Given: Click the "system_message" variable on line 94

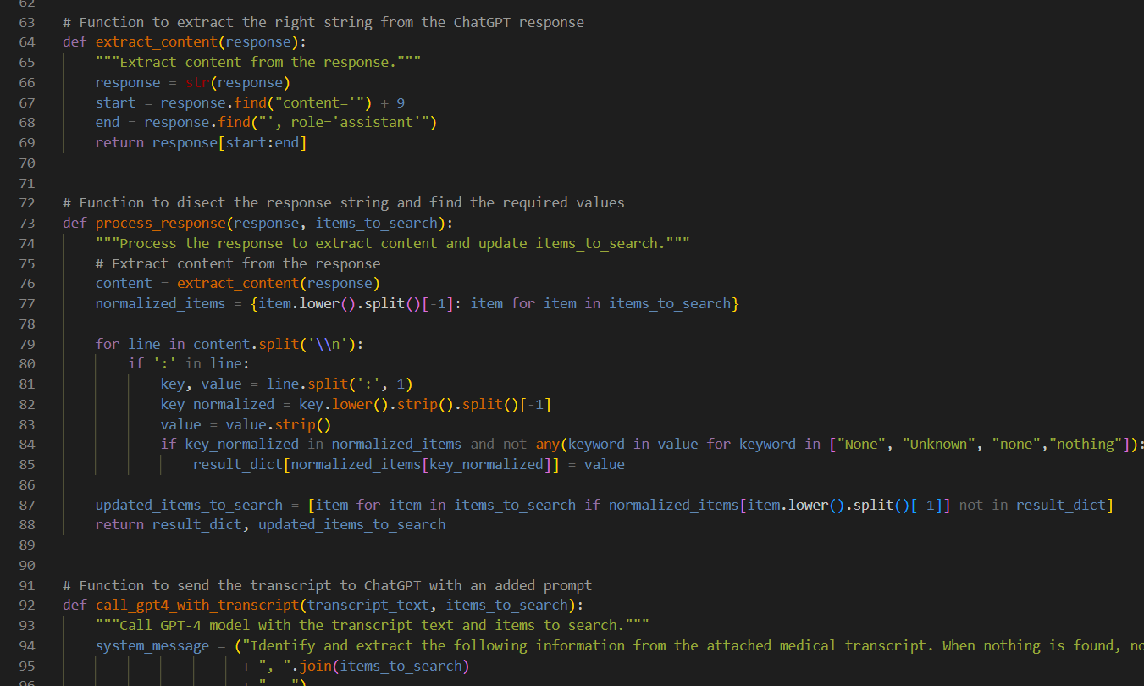Looking at the screenshot, I should (152, 646).
